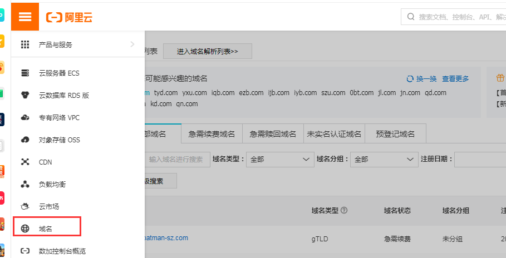
Task: Click the top search input field
Action: click(x=456, y=17)
